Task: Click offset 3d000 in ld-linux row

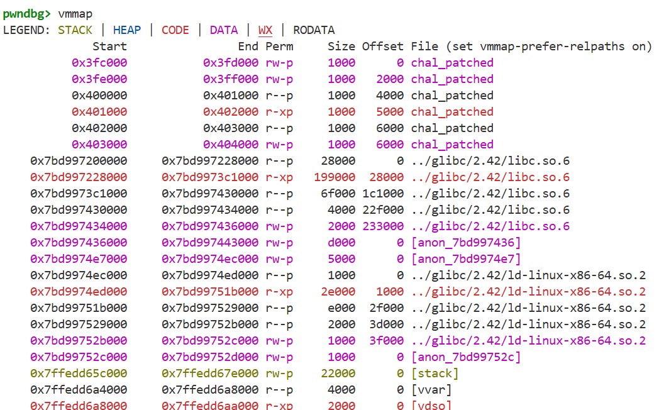Action: (386, 324)
